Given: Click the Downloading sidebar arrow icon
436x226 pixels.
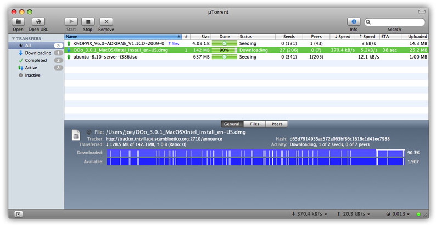Looking at the screenshot, I should [20, 53].
